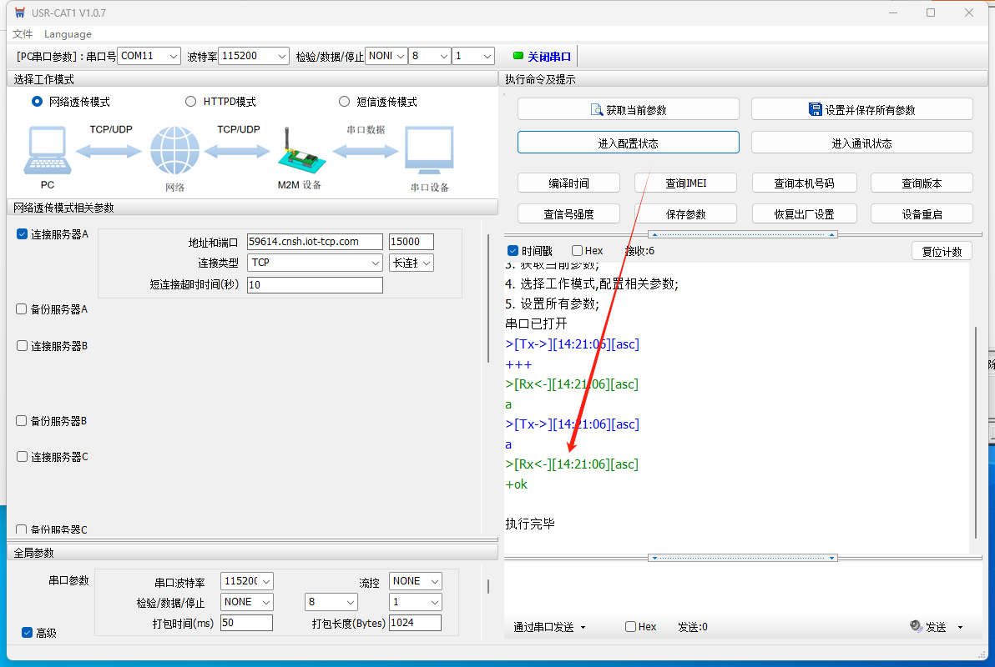Click the M2M device module image

pyautogui.click(x=299, y=154)
